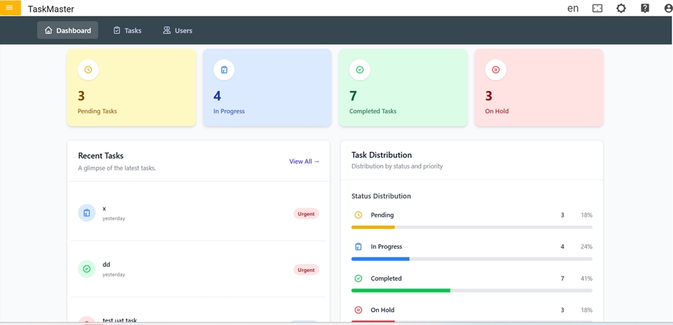The image size is (673, 325).
Task: Select the Dashboard tab
Action: pyautogui.click(x=68, y=30)
